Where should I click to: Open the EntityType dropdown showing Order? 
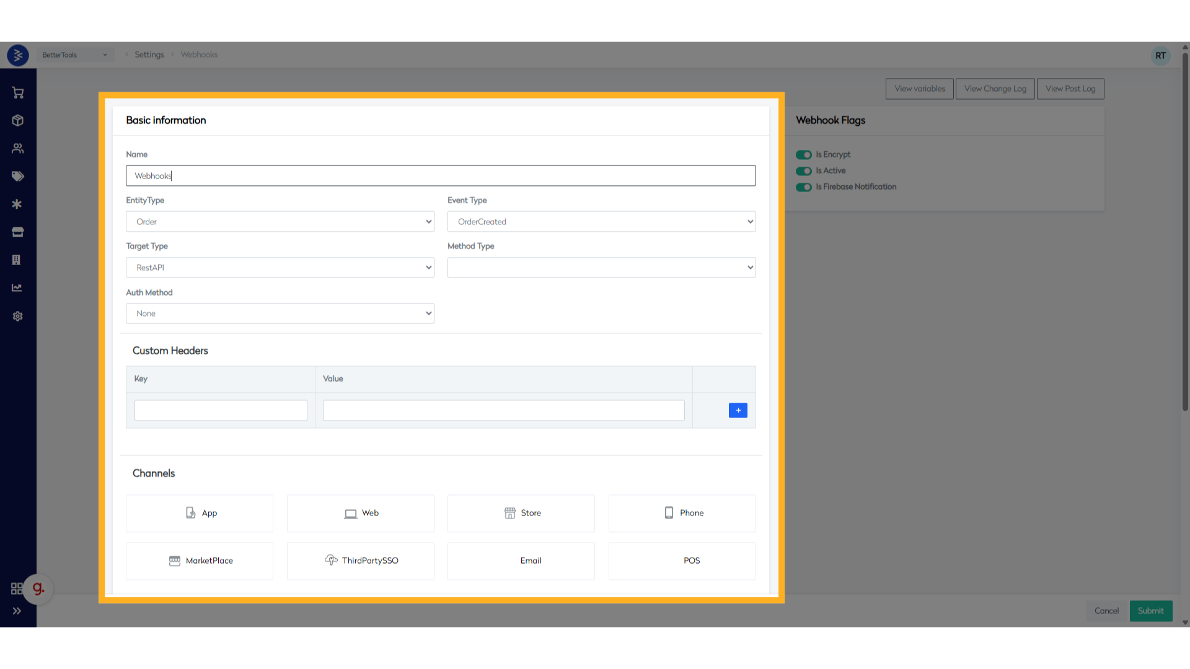point(280,221)
